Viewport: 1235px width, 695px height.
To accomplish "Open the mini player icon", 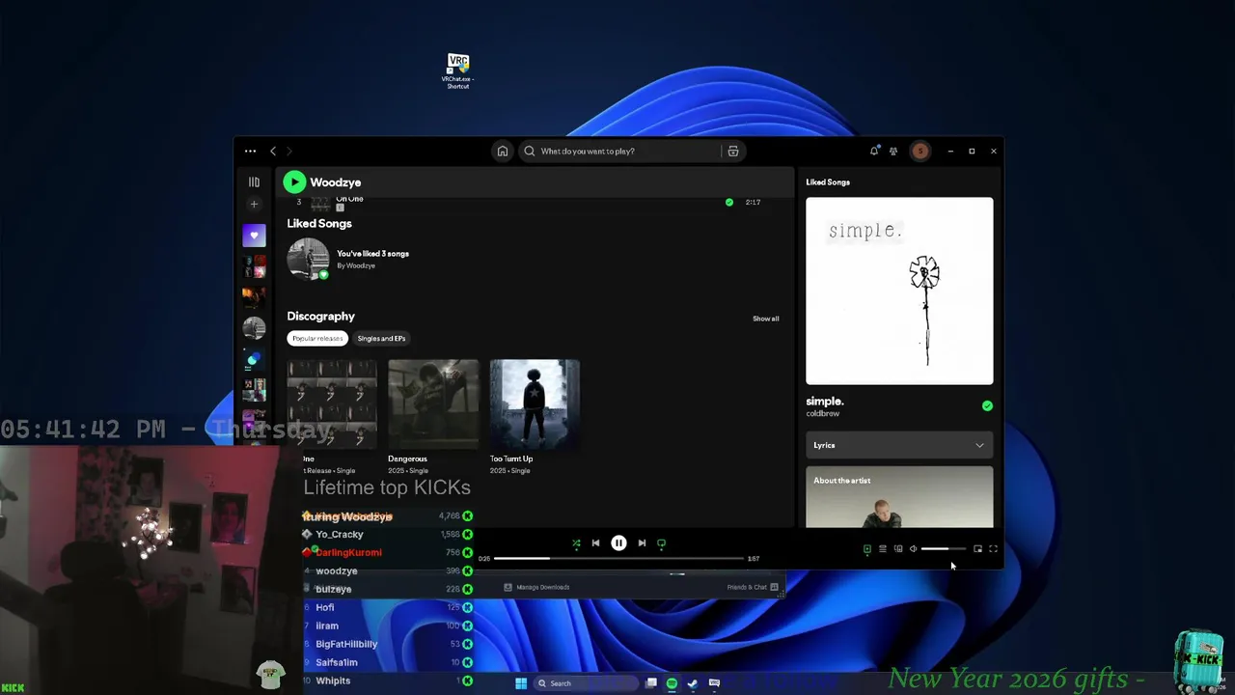I will point(977,549).
